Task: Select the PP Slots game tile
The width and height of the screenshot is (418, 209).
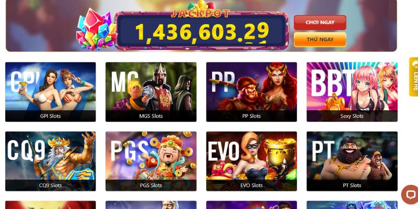Action: pyautogui.click(x=251, y=92)
